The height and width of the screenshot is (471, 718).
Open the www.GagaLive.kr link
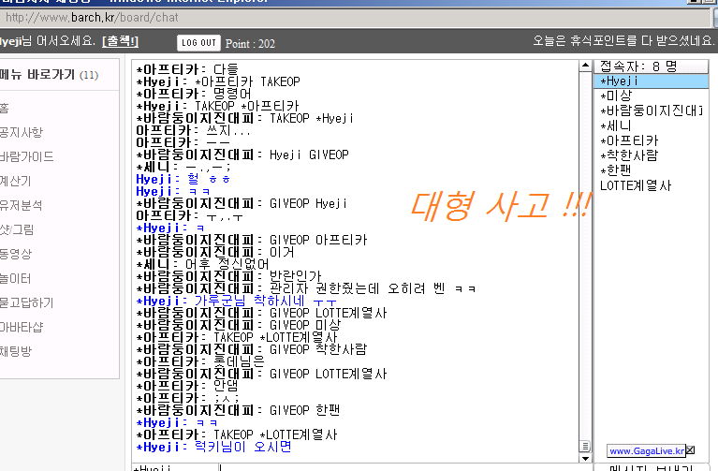point(646,450)
